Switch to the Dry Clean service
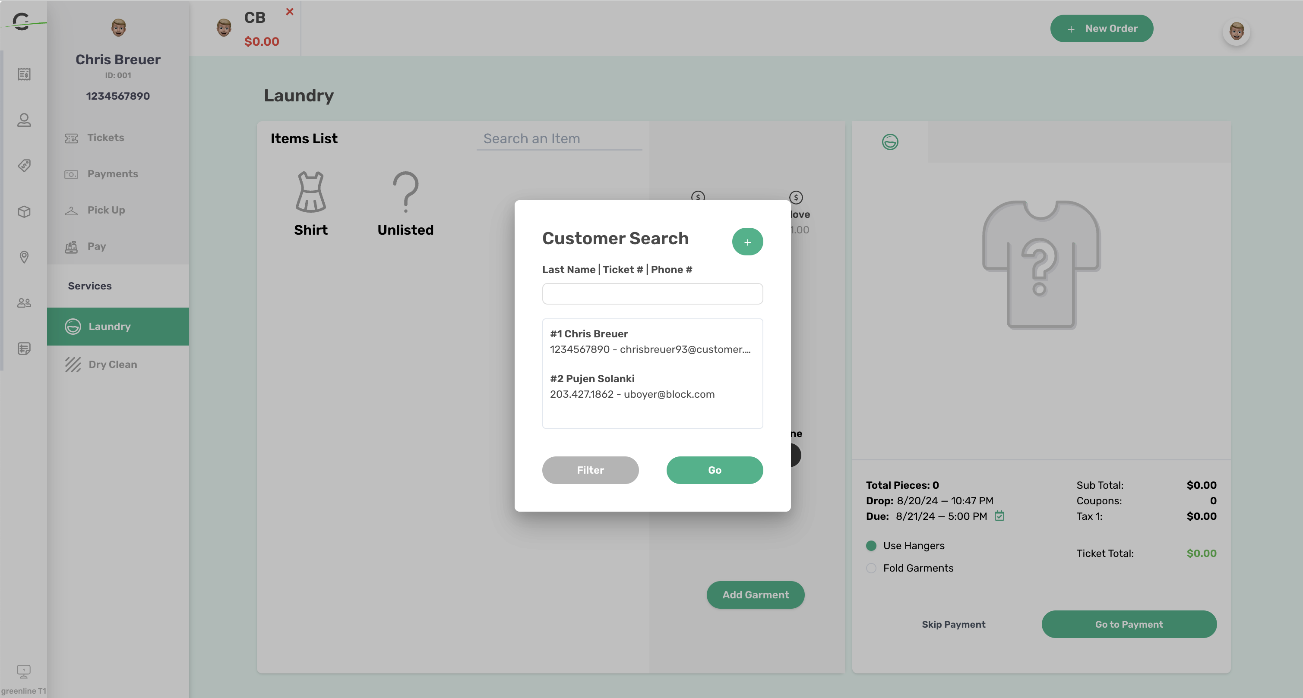The height and width of the screenshot is (698, 1303). pos(112,364)
